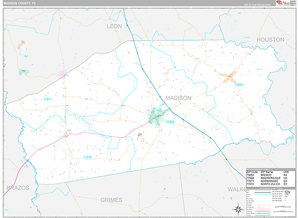Click the D3 location cell
298x218 pixels.
point(285,181)
